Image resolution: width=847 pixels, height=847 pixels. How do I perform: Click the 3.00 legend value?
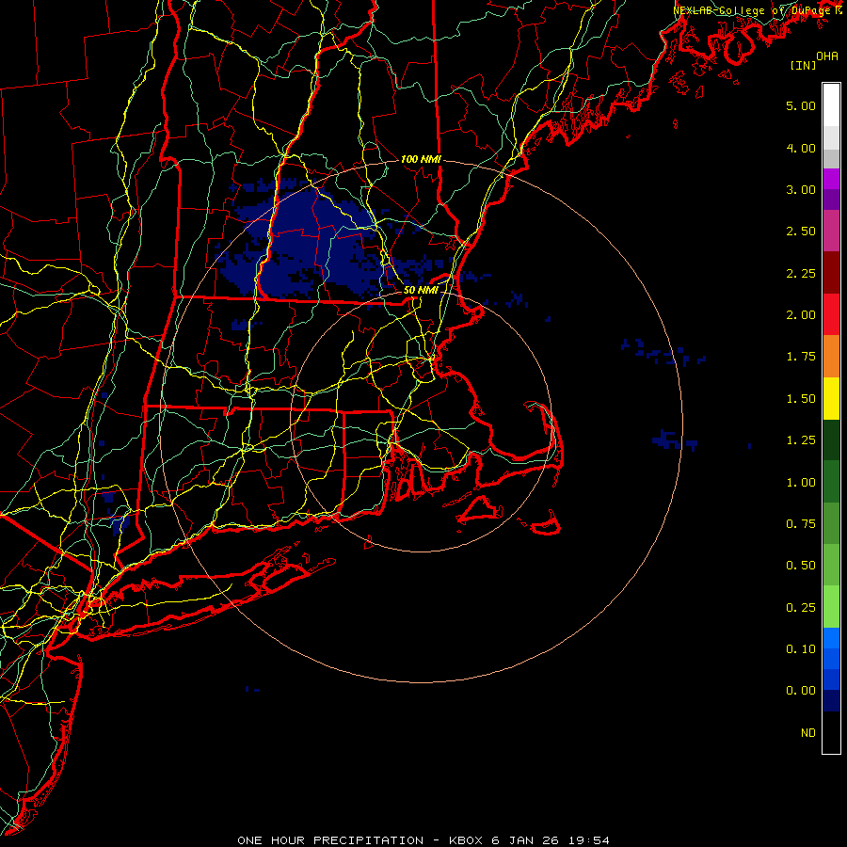[801, 189]
